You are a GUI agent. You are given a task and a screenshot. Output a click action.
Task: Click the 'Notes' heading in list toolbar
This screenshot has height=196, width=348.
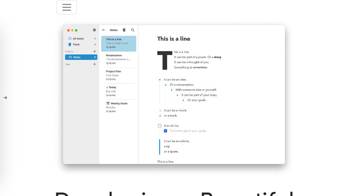[113, 30]
